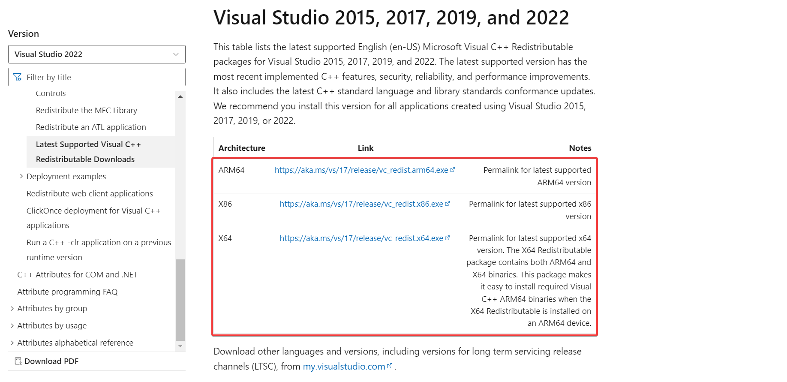
Task: Open the Version dropdown showing Visual Studio 2022
Action: point(97,54)
